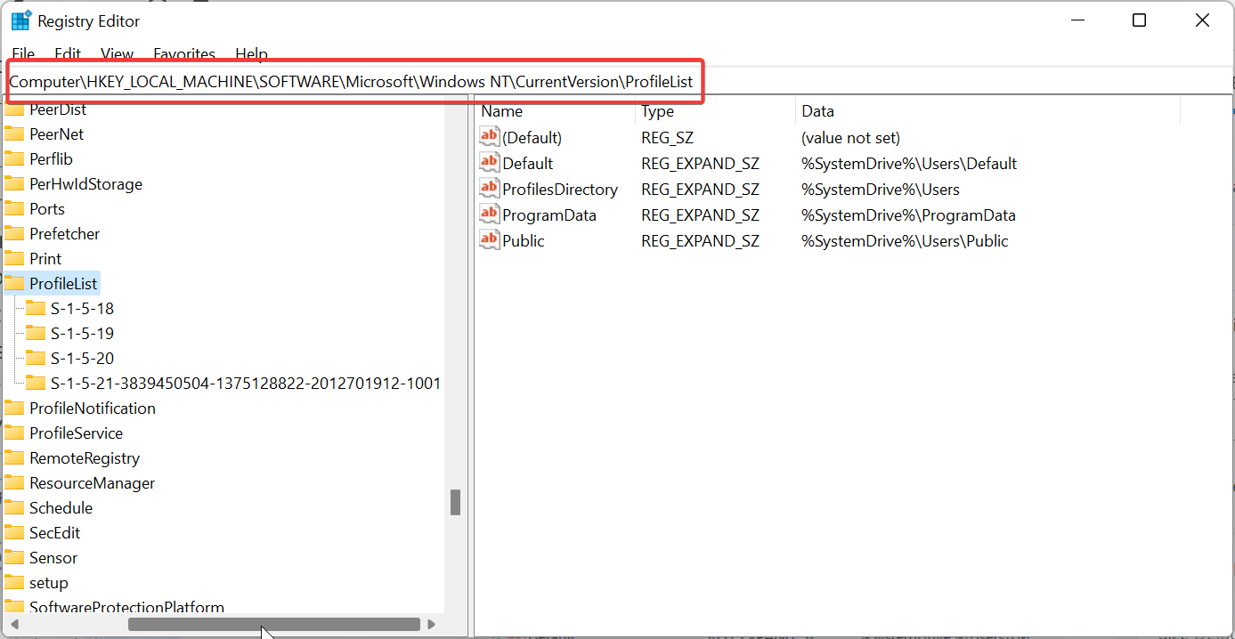The width and height of the screenshot is (1235, 639).
Task: Select the S-1-5-18 key label
Action: [x=82, y=309]
